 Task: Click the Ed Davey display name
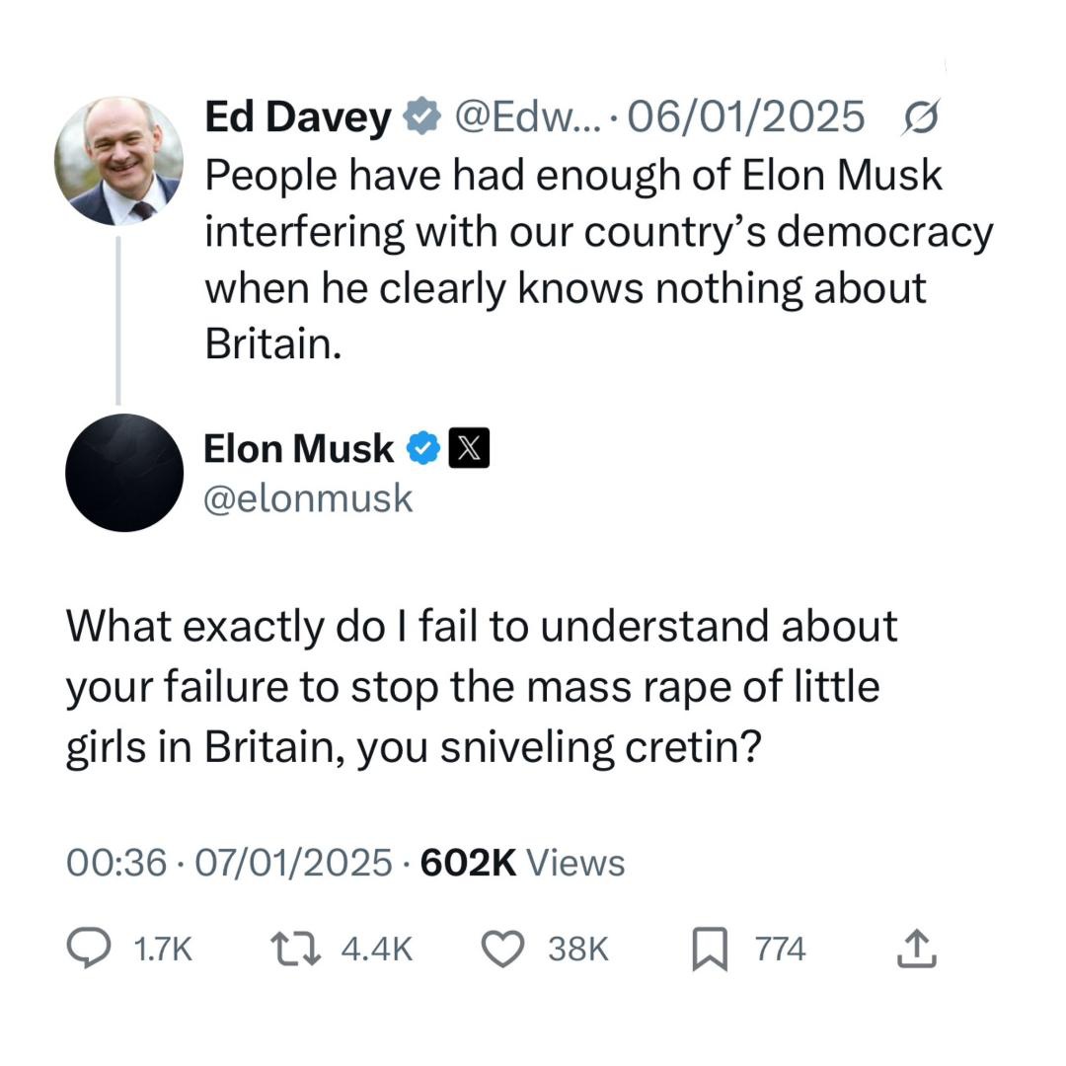point(297,117)
